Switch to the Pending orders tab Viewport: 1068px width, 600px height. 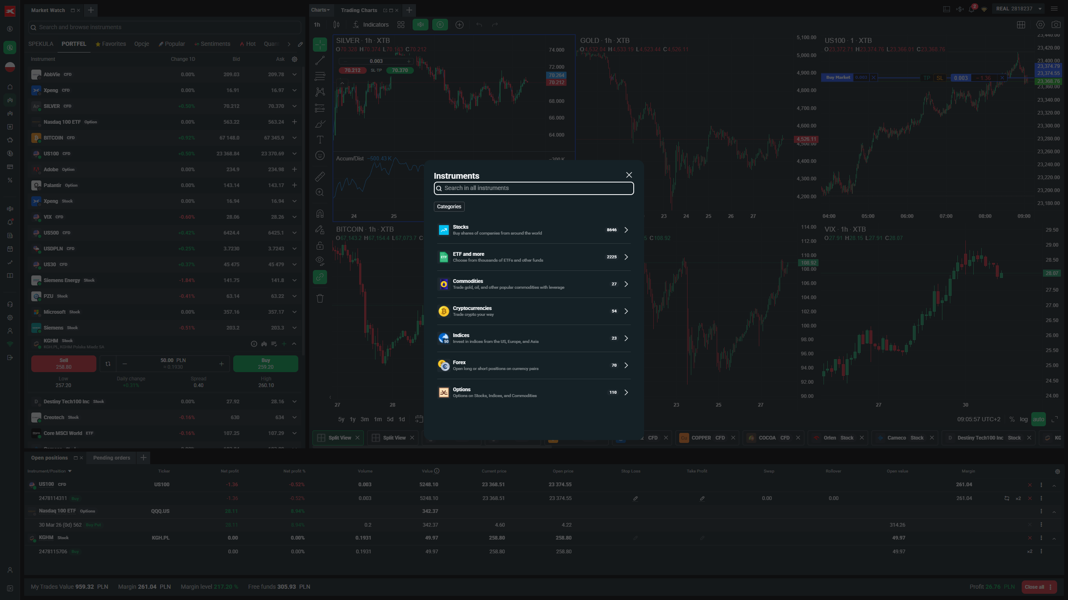[111, 457]
